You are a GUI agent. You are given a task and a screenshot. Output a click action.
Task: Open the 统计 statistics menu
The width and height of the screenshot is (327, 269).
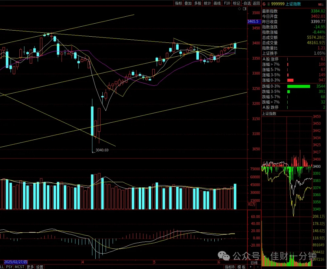tap(207, 3)
